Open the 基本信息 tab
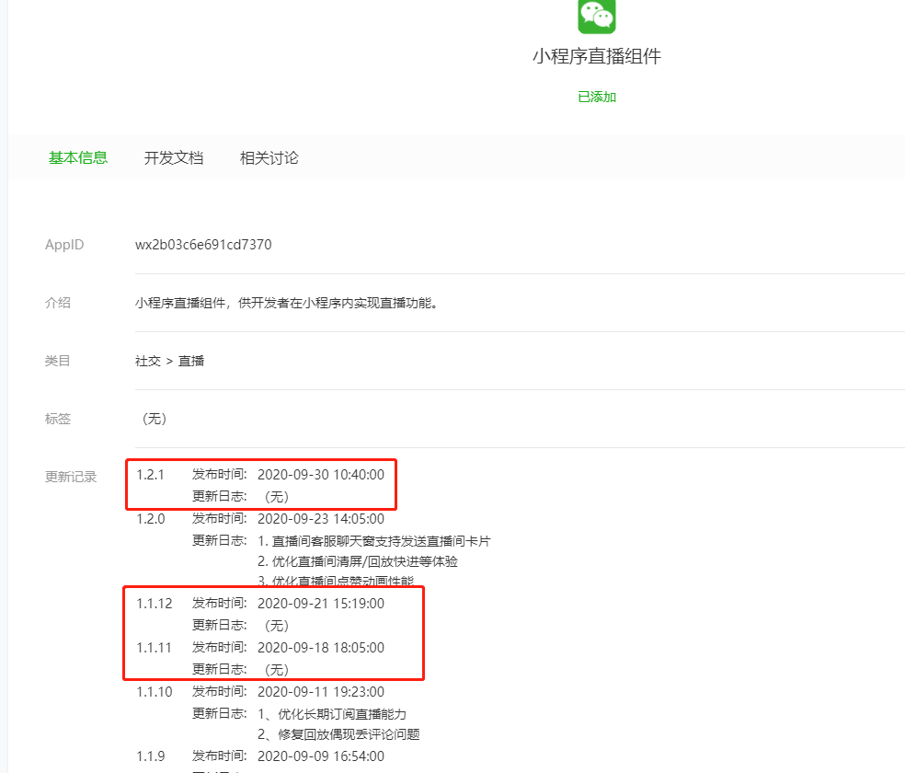 (78, 157)
